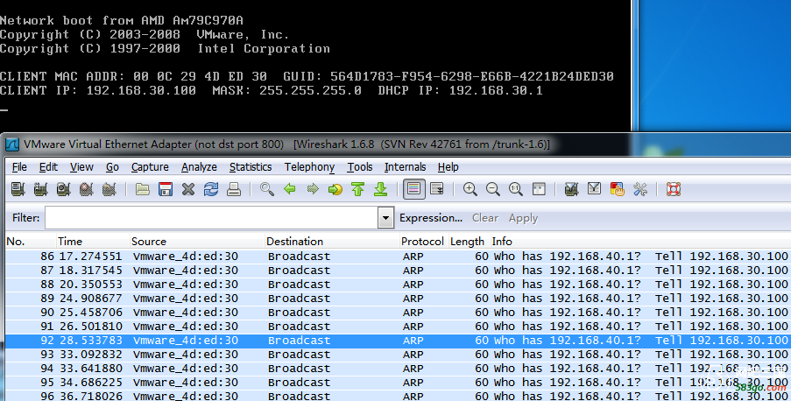Reload the capture file icon
The height and width of the screenshot is (401, 791).
tap(211, 189)
